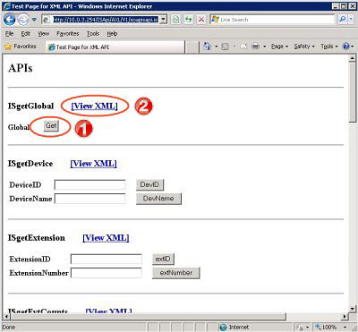The width and height of the screenshot is (358, 332).
Task: Open the Page dropdown menu
Action: pos(279,47)
